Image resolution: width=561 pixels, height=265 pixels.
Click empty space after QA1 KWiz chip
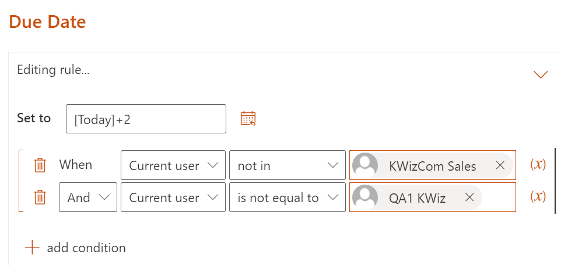[499, 197]
